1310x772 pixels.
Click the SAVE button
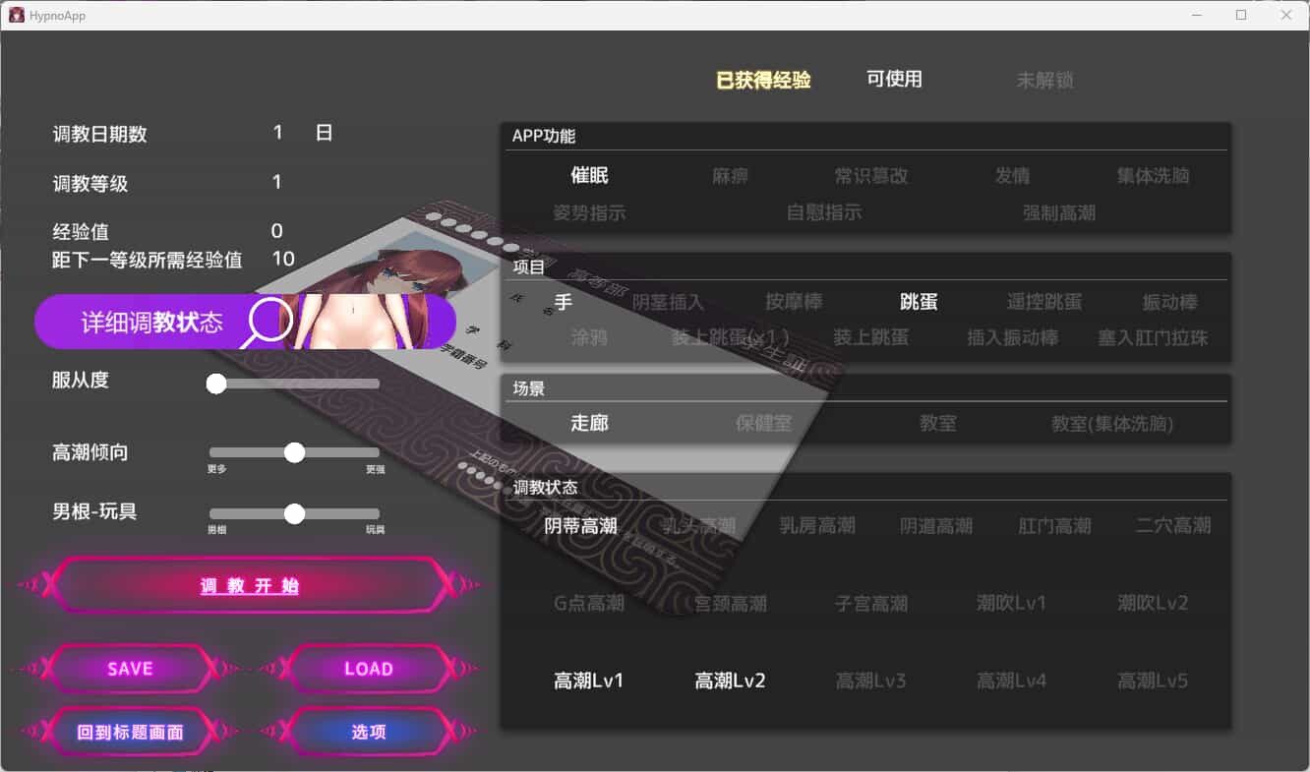tap(129, 669)
